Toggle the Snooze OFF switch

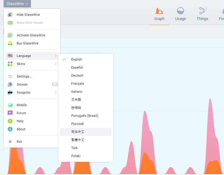55,84
